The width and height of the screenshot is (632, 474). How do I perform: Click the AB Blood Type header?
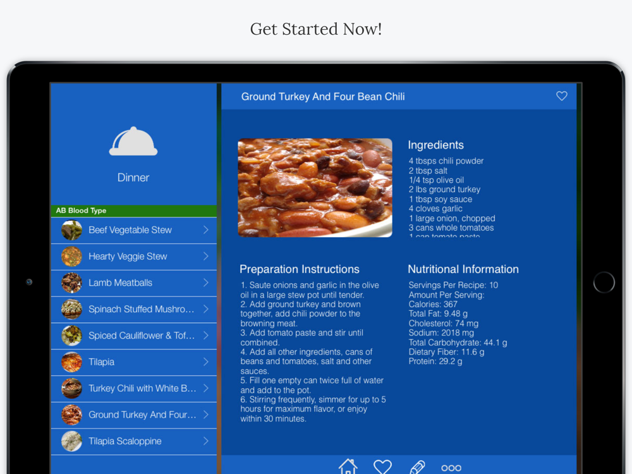133,210
